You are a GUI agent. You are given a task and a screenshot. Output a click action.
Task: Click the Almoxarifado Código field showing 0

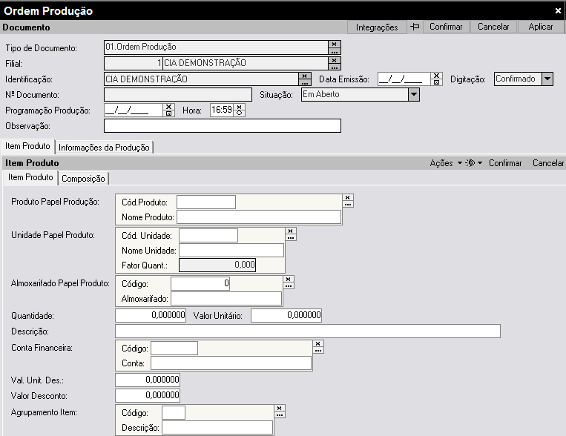click(x=200, y=283)
